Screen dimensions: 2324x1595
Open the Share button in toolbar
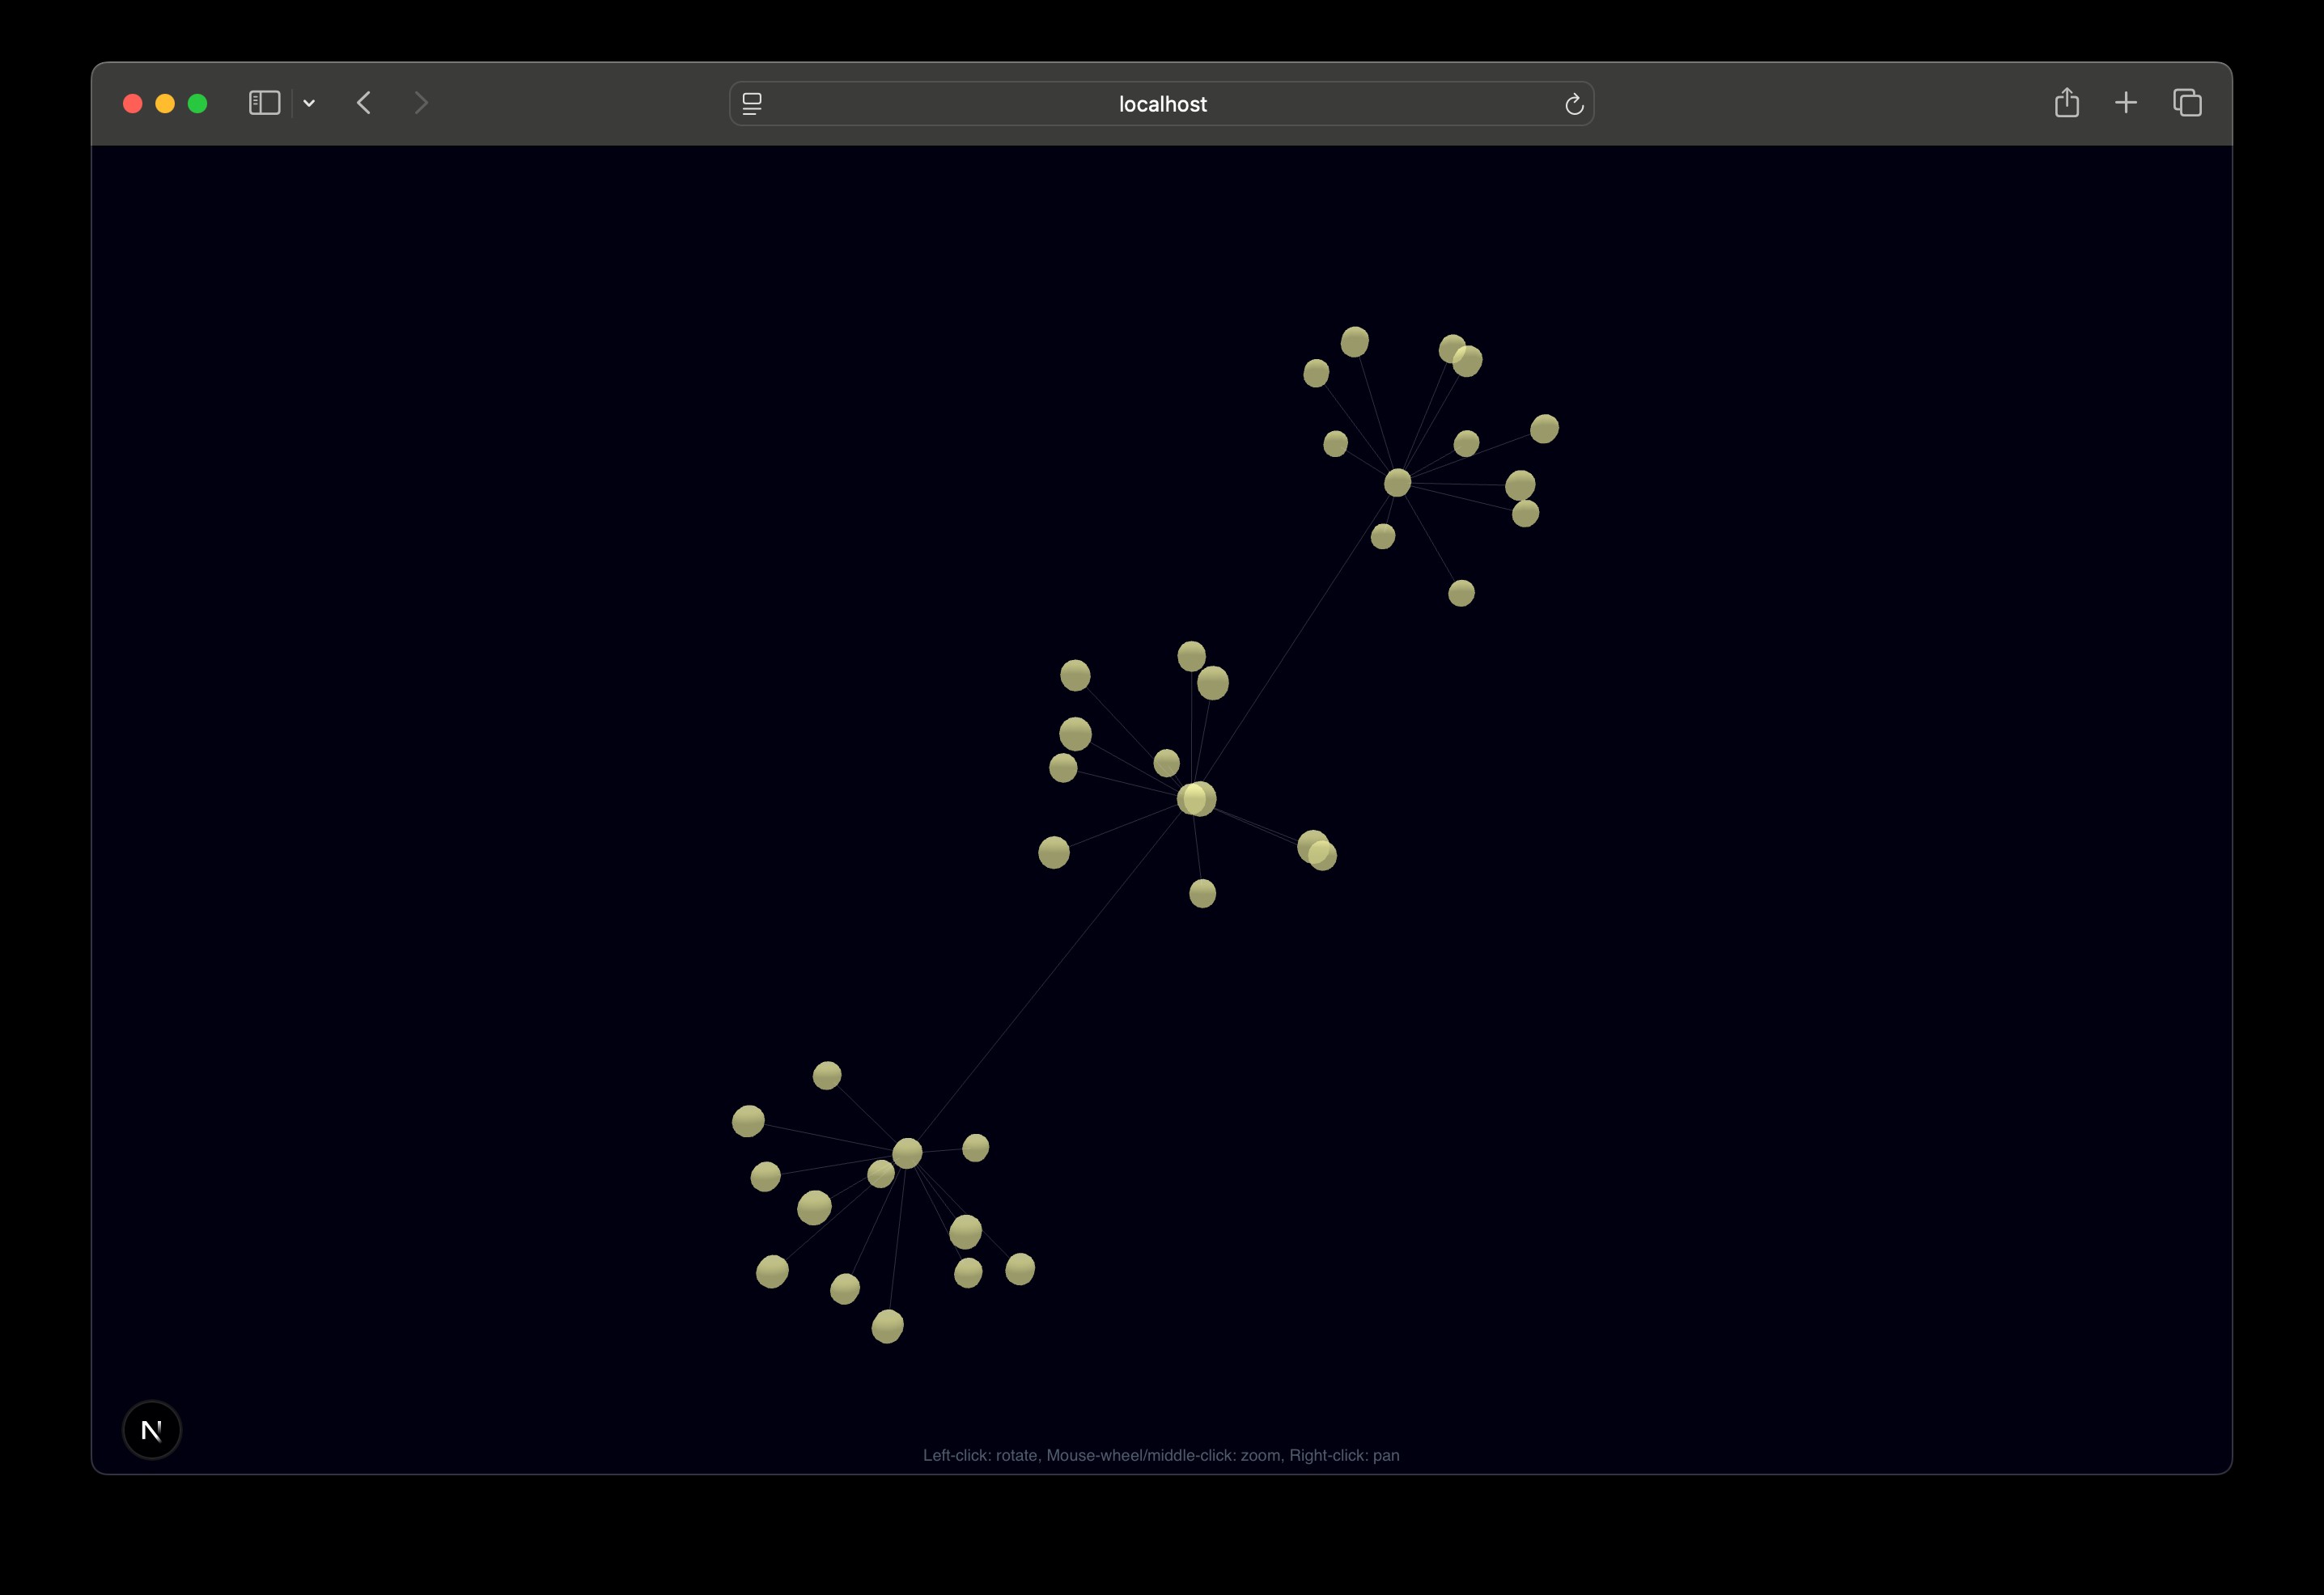(2066, 103)
